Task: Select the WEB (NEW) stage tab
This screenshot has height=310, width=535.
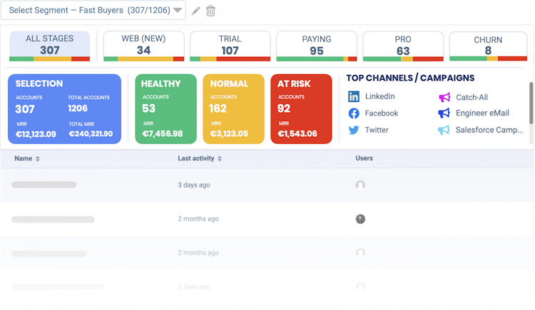Action: [x=143, y=46]
